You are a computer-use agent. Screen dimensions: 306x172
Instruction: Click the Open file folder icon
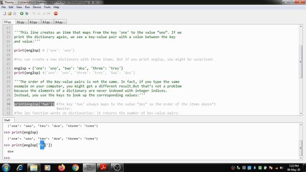(x=10, y=13)
